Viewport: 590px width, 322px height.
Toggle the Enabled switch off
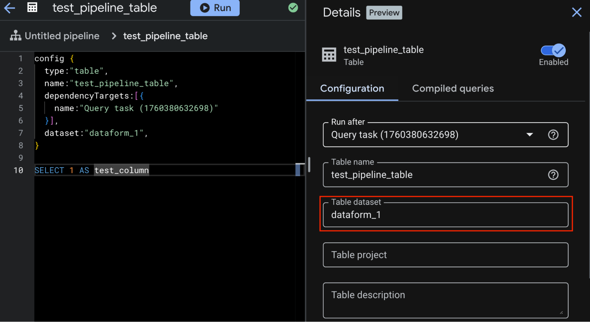pyautogui.click(x=553, y=51)
